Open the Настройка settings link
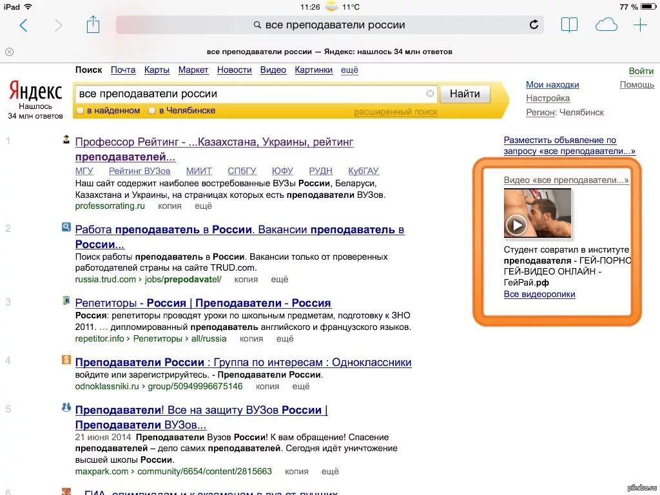The image size is (660, 495). pos(548,98)
